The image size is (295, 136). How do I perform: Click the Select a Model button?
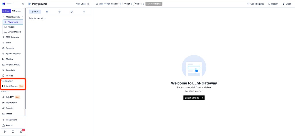(x=194, y=98)
